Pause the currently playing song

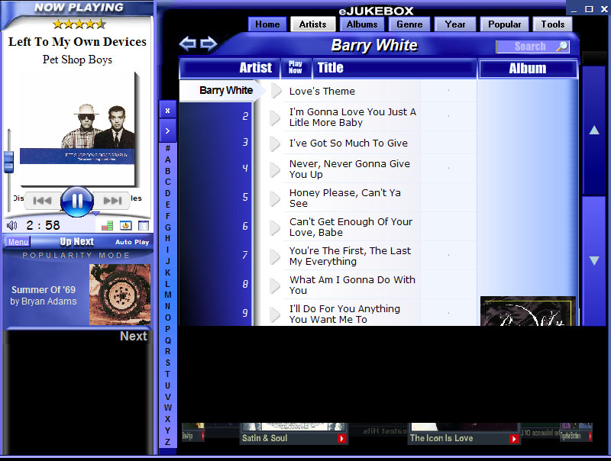(x=76, y=201)
